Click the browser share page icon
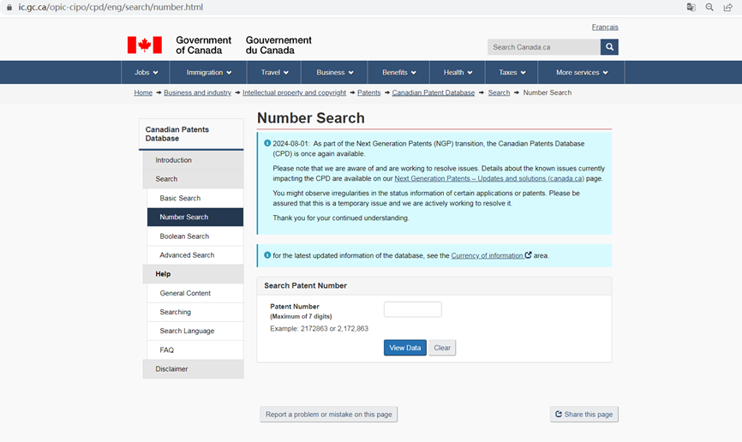 coord(727,7)
